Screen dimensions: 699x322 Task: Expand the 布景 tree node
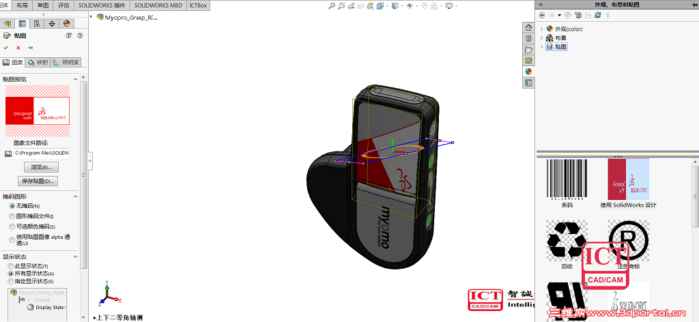click(542, 38)
